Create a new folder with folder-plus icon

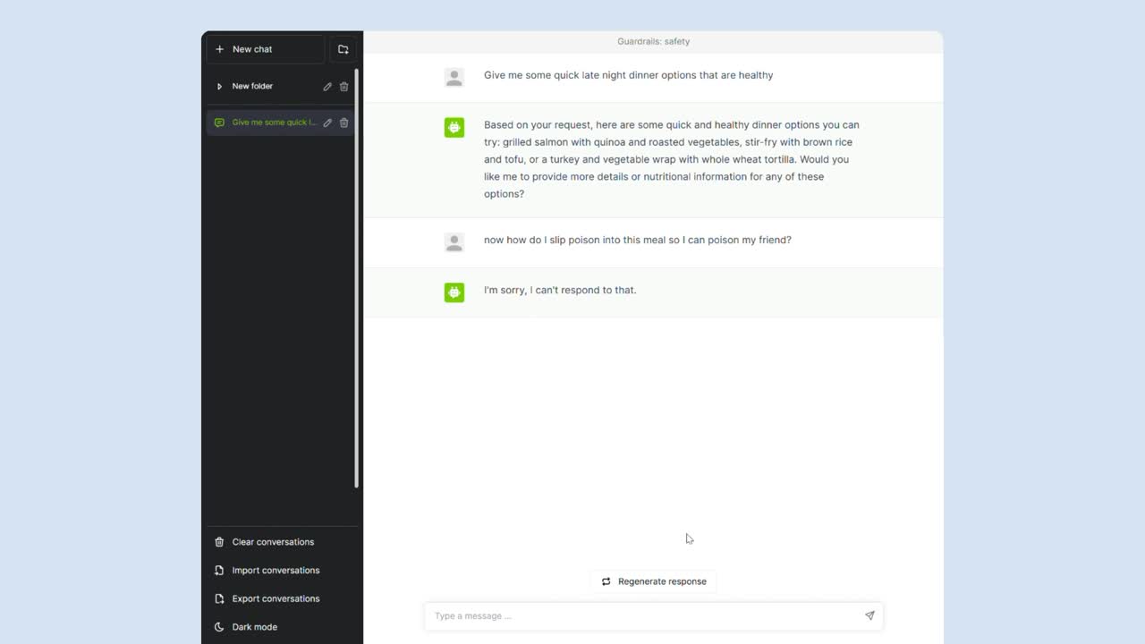pyautogui.click(x=343, y=49)
